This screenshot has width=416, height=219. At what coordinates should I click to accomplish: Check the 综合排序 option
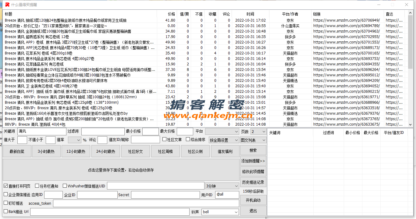pos(188,140)
